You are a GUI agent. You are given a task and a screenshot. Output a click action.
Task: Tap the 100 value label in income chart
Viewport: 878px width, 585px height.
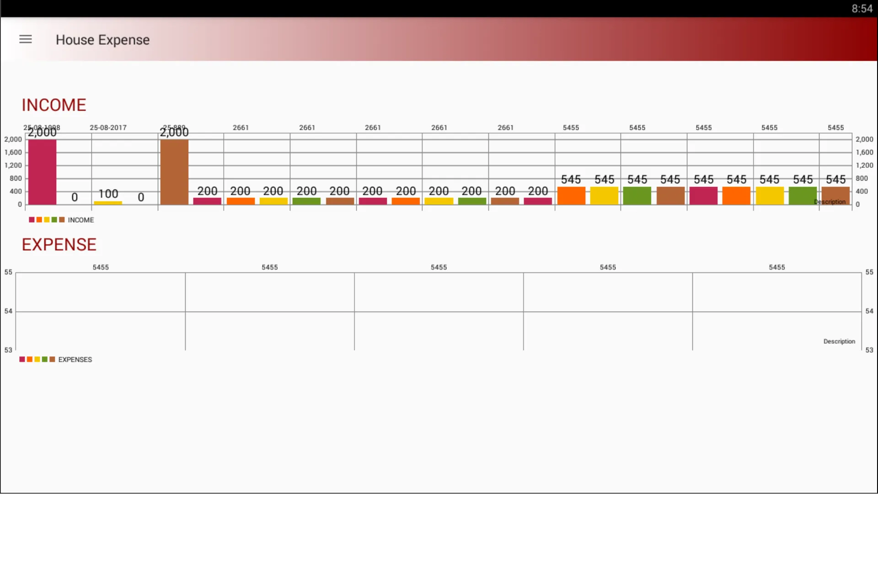pyautogui.click(x=108, y=194)
